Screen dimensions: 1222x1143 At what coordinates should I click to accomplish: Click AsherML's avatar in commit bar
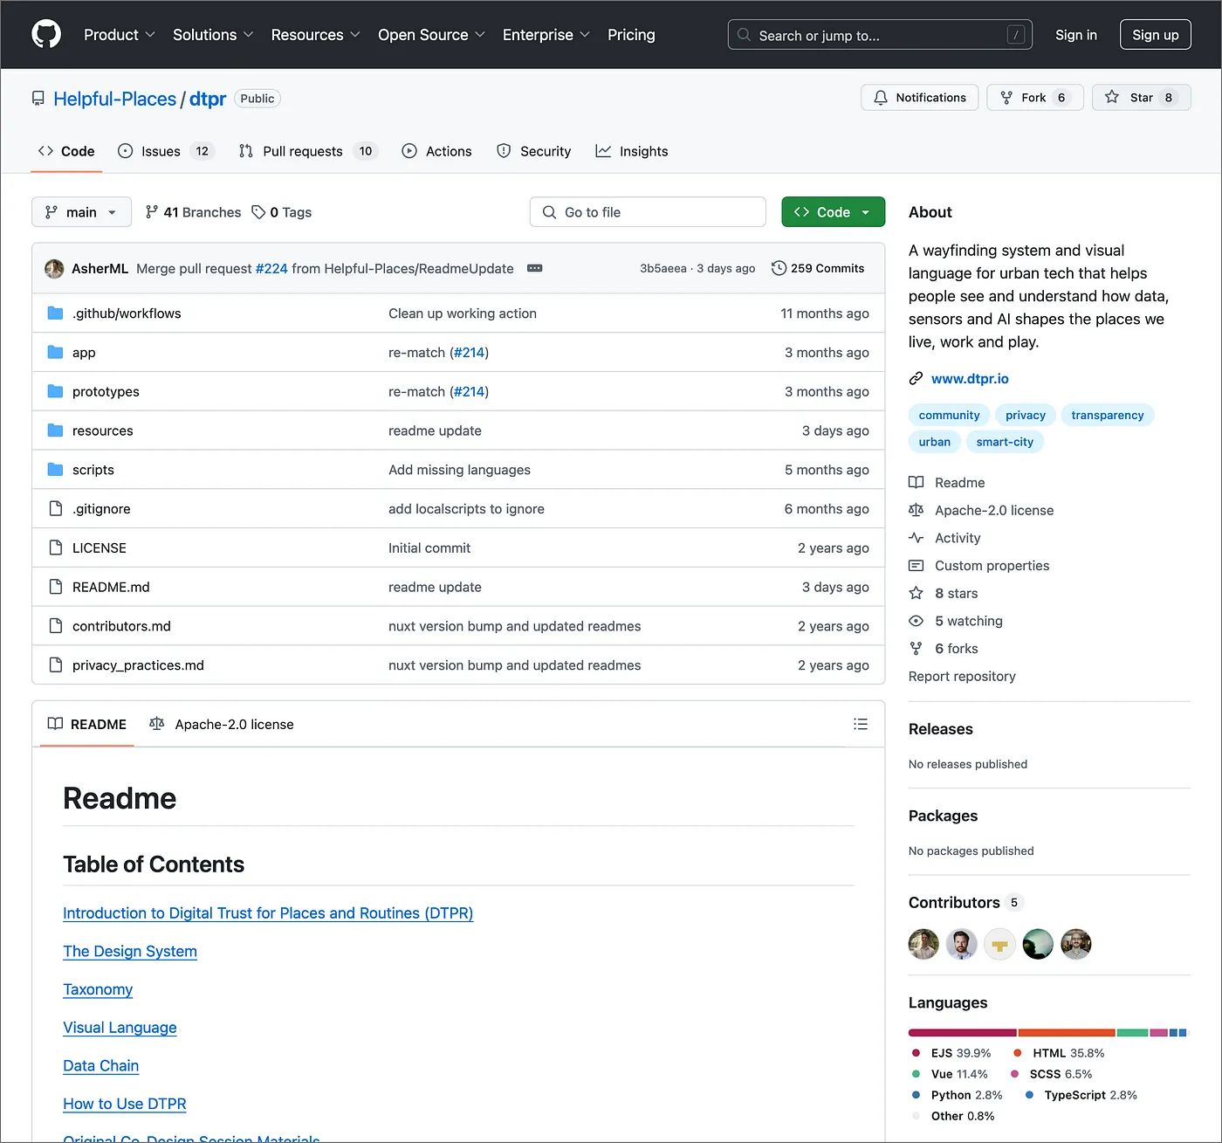click(54, 269)
